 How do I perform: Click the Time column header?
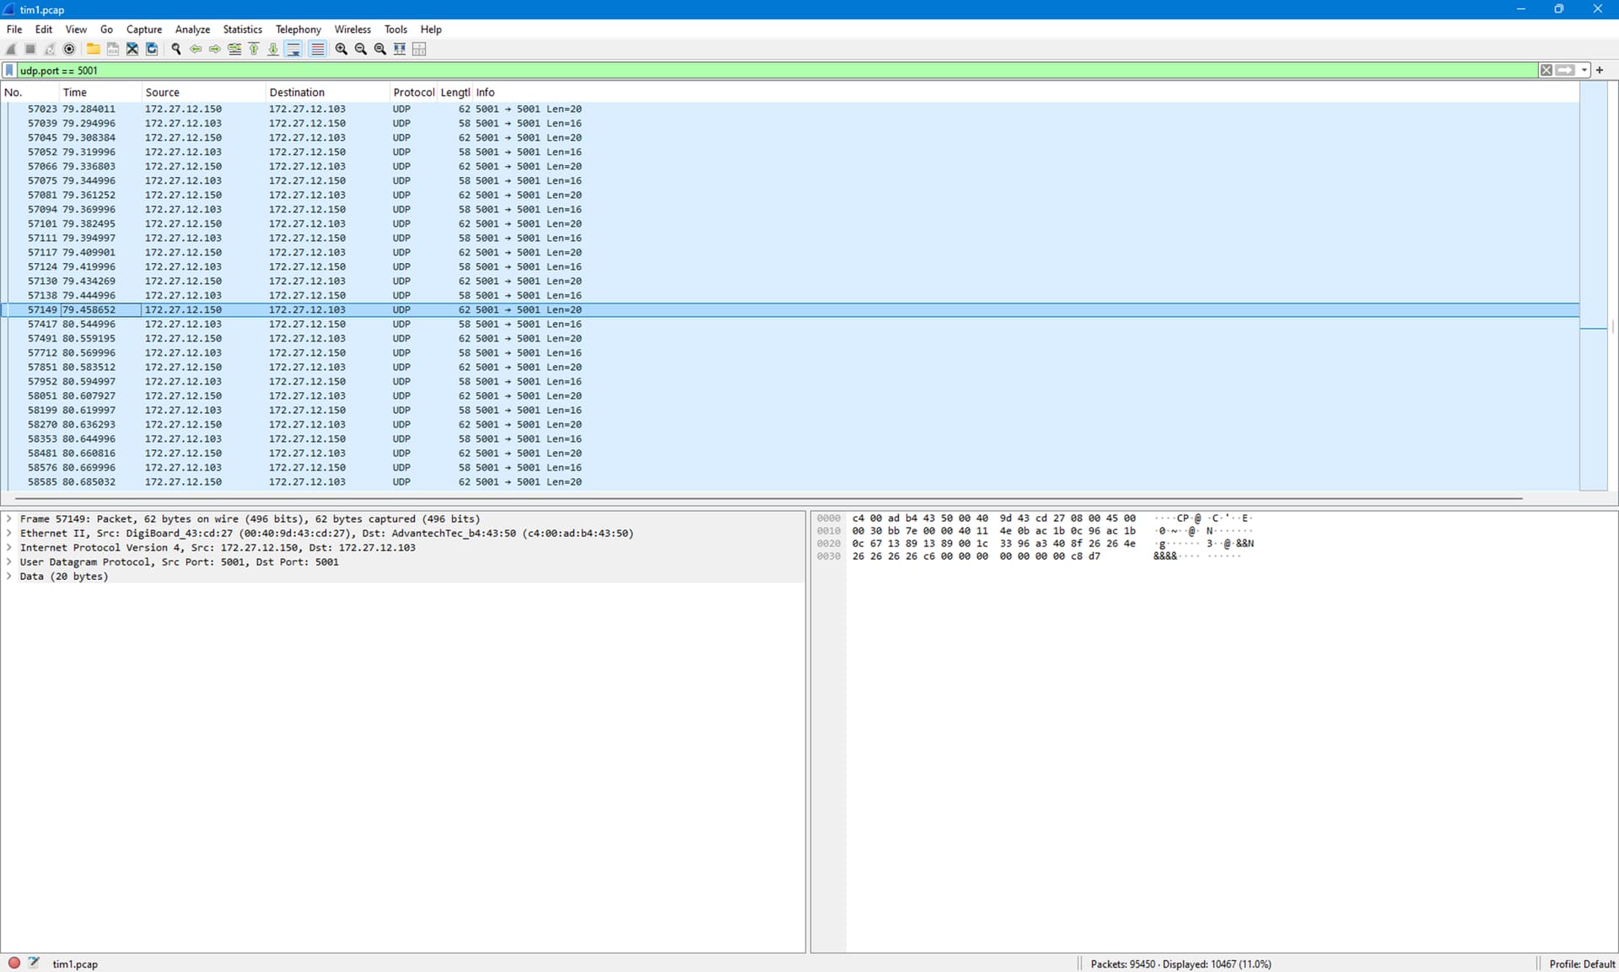(x=75, y=92)
